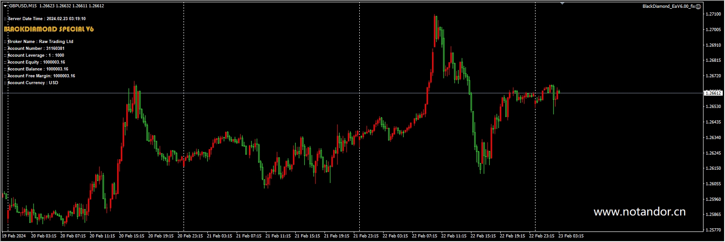
Task: Click the BlackDiamond_EaV6.00_fix expert label
Action: 669,6
